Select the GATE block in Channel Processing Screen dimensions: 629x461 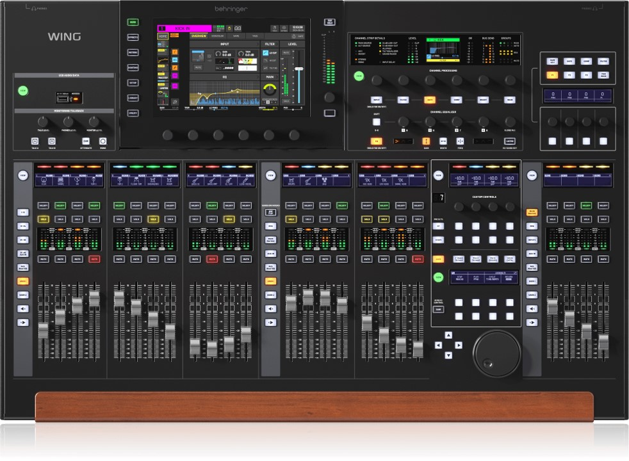point(430,100)
